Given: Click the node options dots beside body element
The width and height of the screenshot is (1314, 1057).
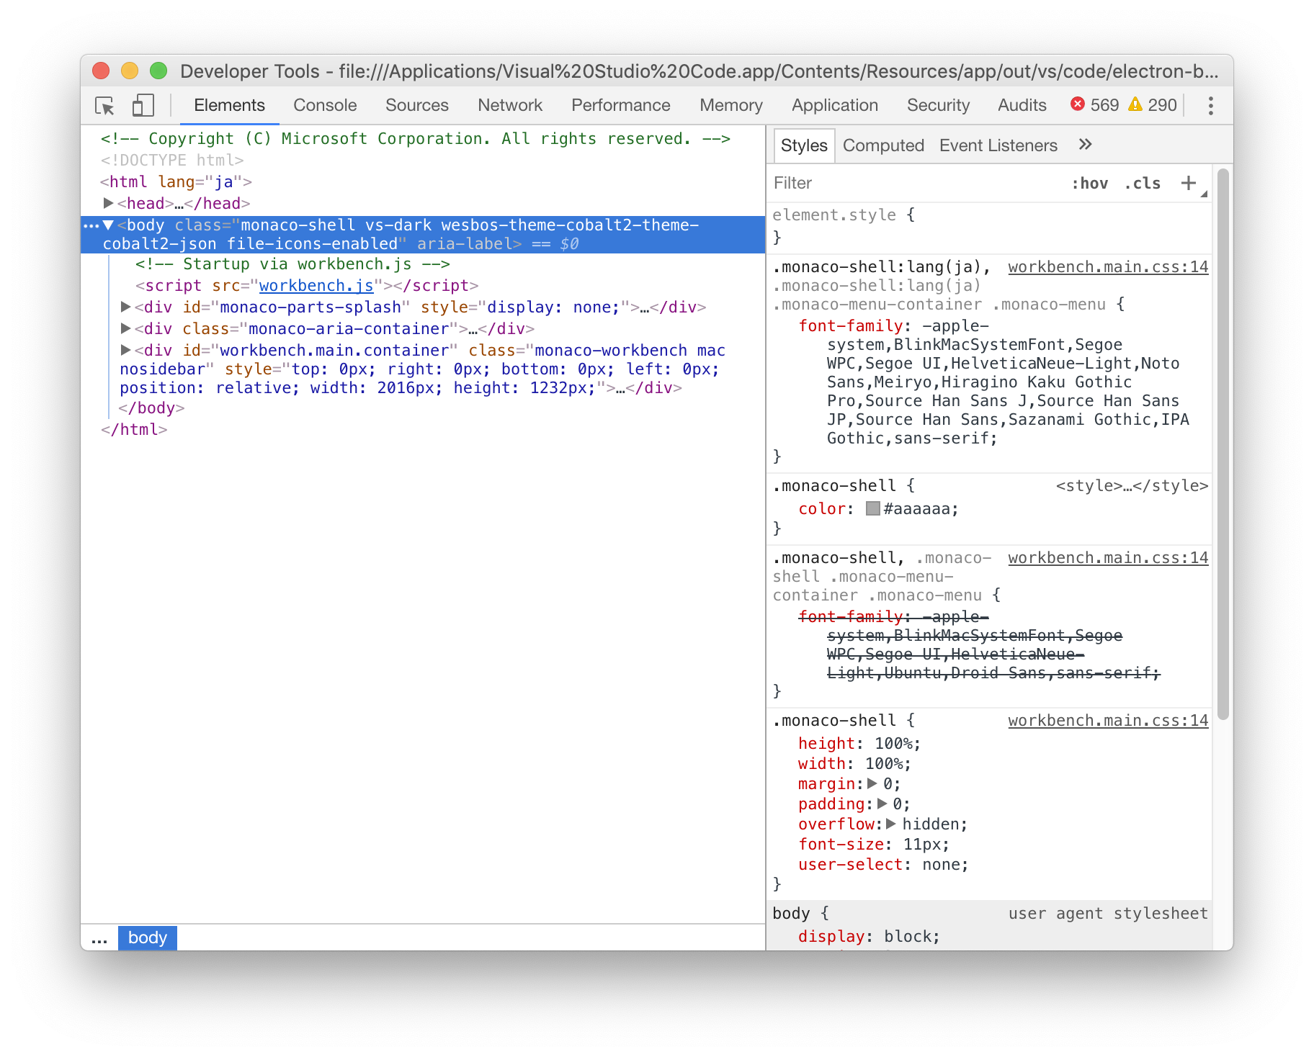Looking at the screenshot, I should pos(91,225).
